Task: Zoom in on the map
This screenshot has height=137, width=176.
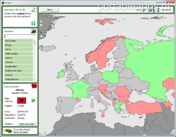Action: coord(41,21)
